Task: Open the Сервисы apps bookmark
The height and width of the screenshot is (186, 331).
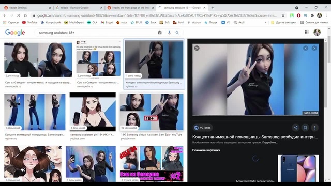Action: pos(11,22)
